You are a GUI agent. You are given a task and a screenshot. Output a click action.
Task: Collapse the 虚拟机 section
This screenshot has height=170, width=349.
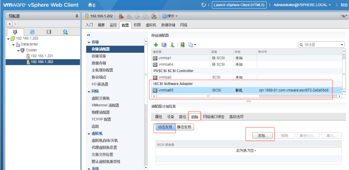click(x=89, y=134)
